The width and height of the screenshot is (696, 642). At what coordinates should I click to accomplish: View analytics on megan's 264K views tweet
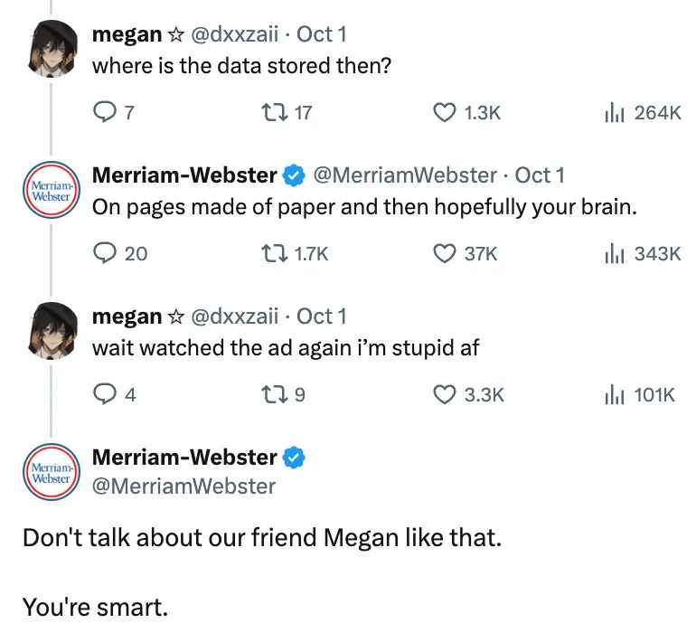(x=613, y=112)
